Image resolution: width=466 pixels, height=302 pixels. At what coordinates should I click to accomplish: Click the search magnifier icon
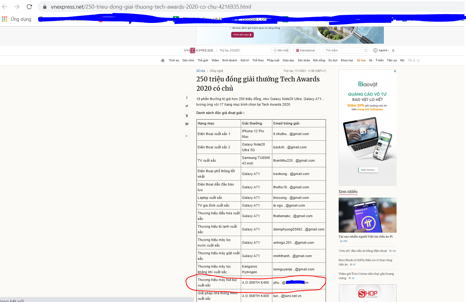(x=366, y=50)
